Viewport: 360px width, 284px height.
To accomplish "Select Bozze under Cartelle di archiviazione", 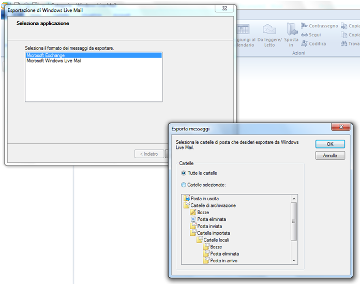I will pos(203,213).
